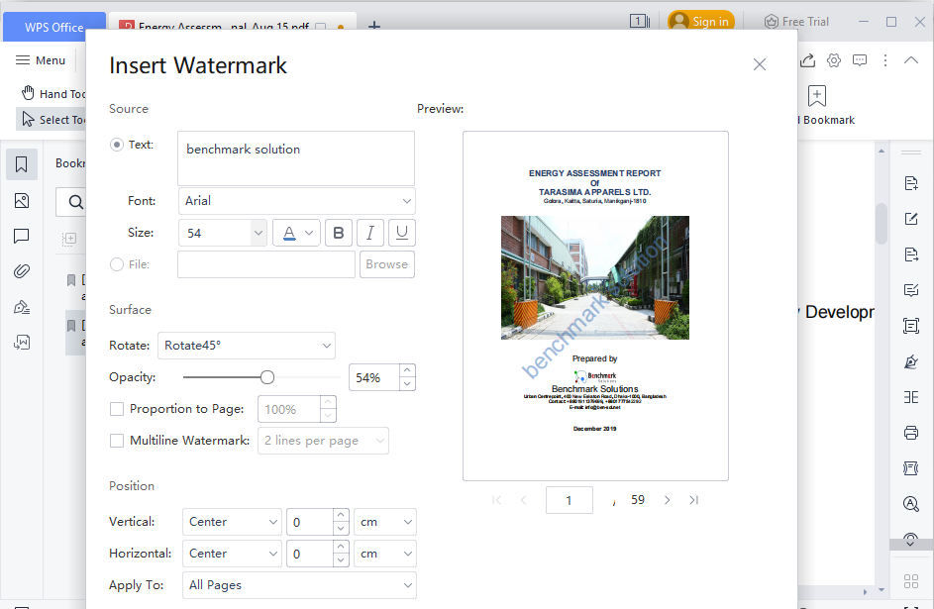Increase Vertical offset value
The width and height of the screenshot is (934, 609).
341,515
